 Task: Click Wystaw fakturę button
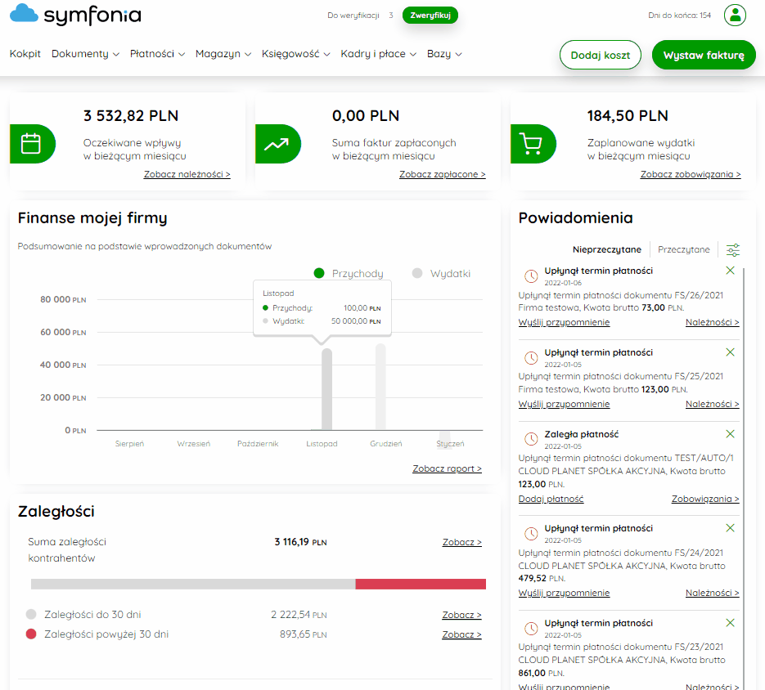coord(704,55)
